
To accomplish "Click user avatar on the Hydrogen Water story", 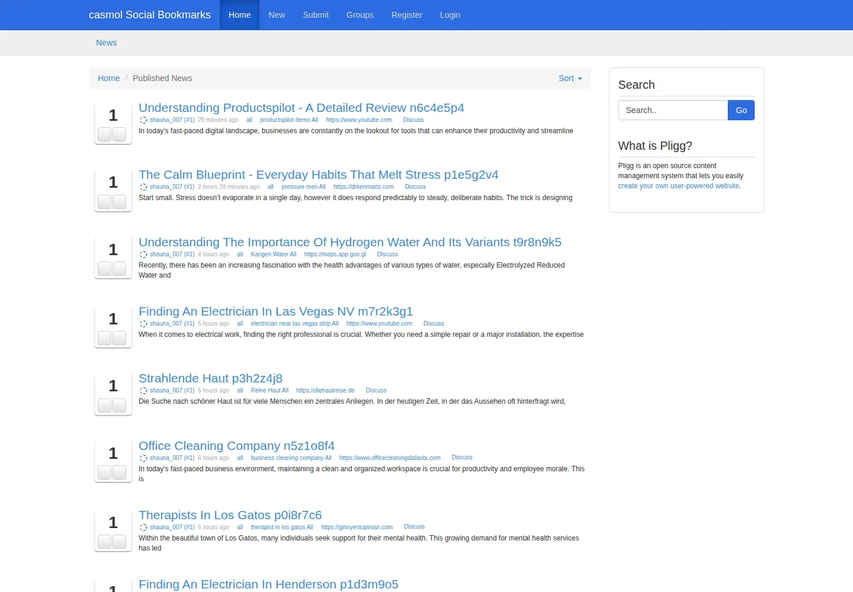I will pos(143,255).
